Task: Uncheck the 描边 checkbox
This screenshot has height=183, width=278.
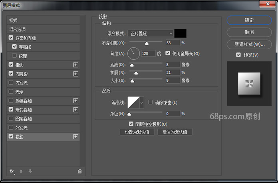Action: (x=11, y=65)
